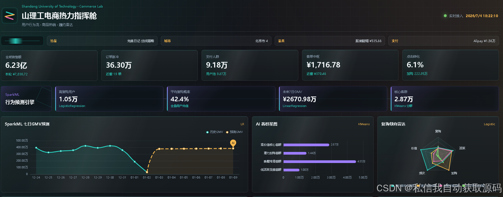The image size is (503, 197).
Task: Click the 01-02 lowest point on GMV chart
Action: [147, 172]
